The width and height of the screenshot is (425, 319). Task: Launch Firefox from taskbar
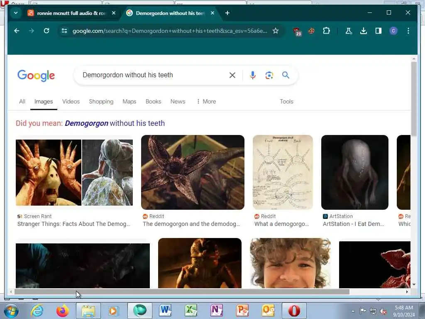click(x=62, y=311)
